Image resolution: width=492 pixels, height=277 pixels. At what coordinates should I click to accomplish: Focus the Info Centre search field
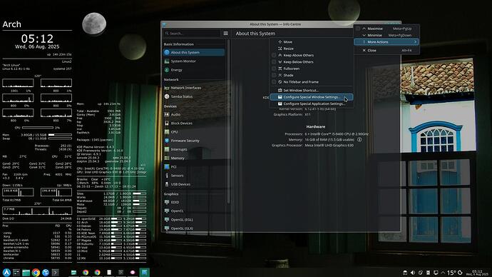coord(192,34)
